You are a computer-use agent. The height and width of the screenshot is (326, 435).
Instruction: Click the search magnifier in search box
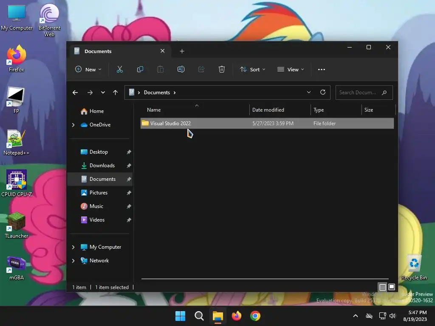point(384,93)
